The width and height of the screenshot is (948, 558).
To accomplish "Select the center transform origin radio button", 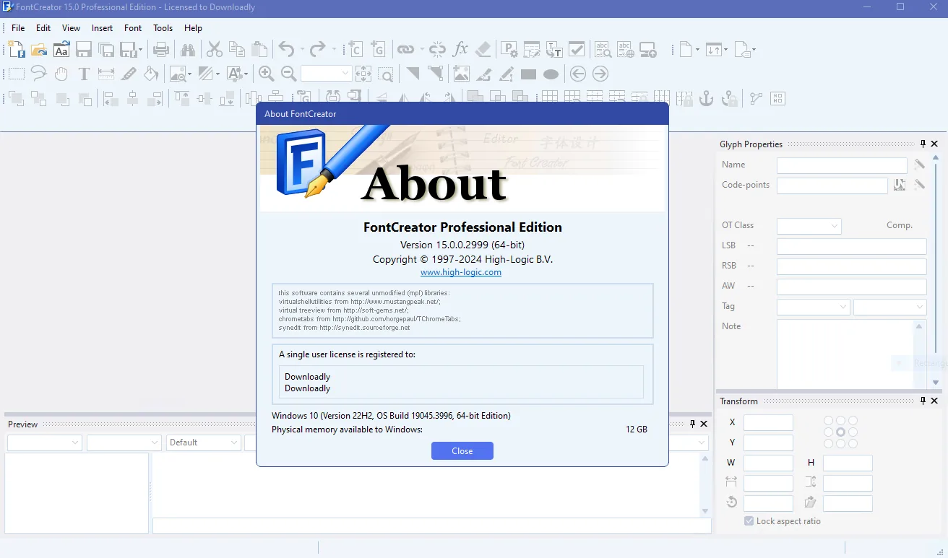I will (x=840, y=432).
